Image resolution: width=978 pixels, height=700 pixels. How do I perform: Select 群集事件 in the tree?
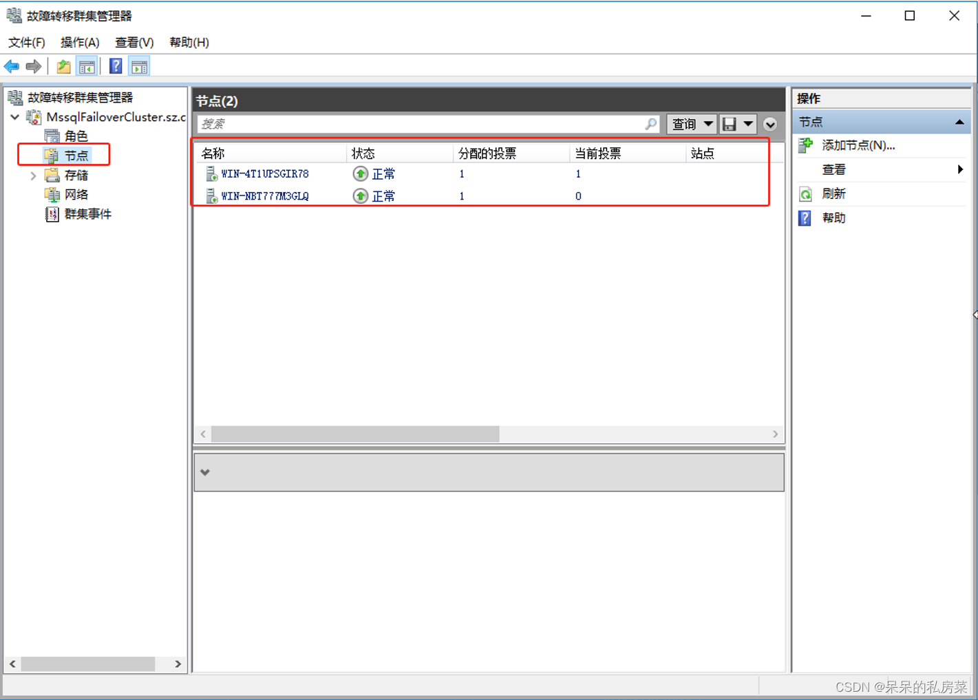87,214
